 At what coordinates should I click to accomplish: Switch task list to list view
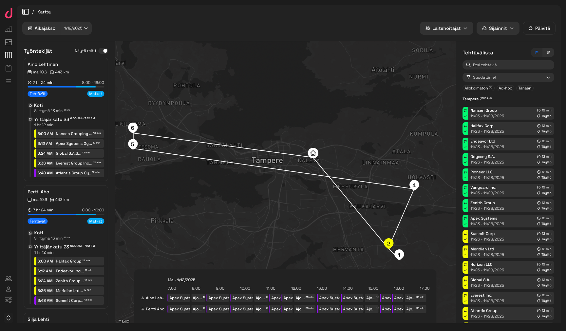pos(537,52)
